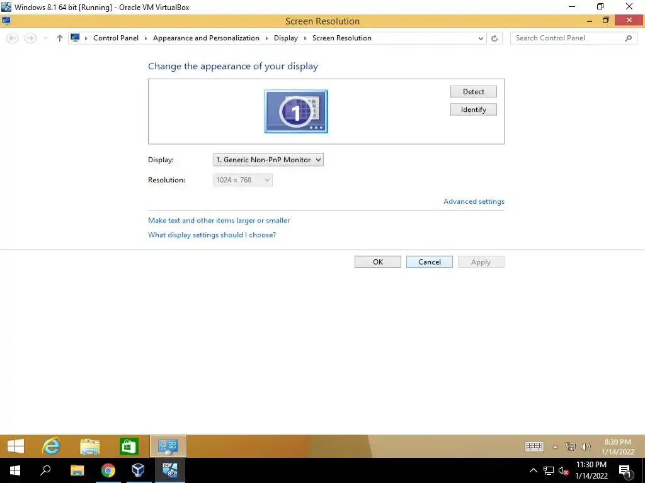645x483 pixels.
Task: Confirm with the OK button
Action: (378, 262)
